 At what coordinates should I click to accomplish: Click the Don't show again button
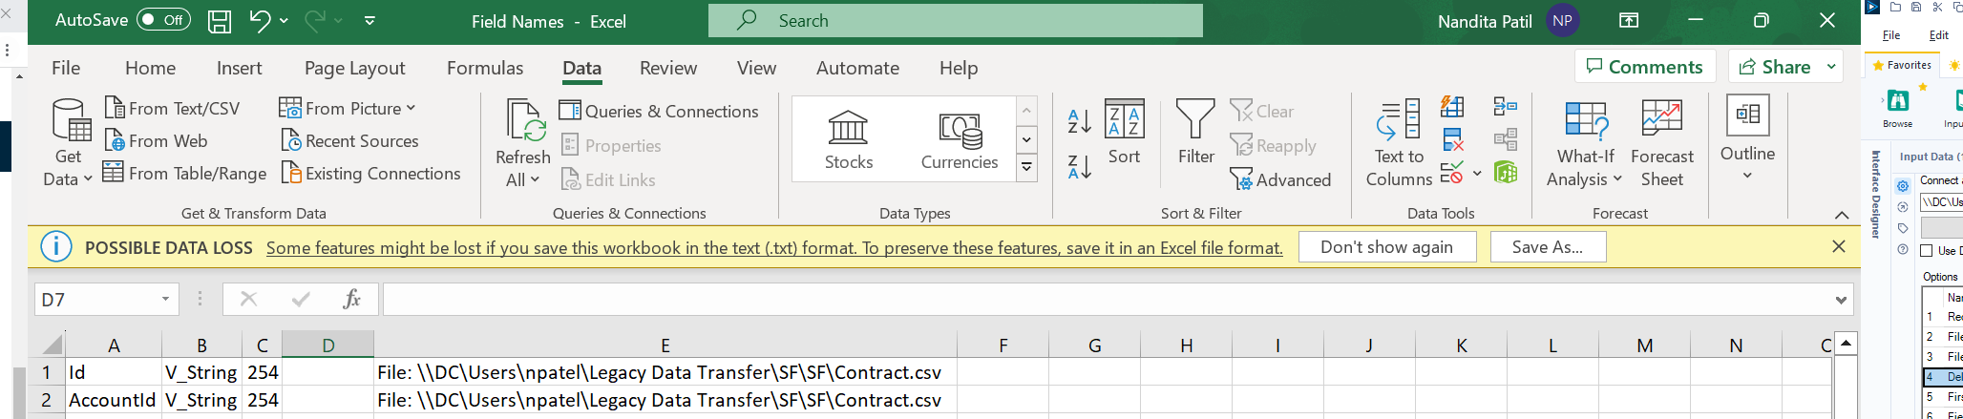point(1386,247)
